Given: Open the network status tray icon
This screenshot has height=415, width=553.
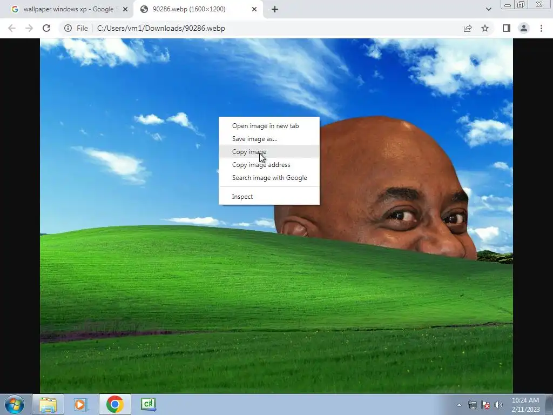Looking at the screenshot, I should [x=472, y=405].
